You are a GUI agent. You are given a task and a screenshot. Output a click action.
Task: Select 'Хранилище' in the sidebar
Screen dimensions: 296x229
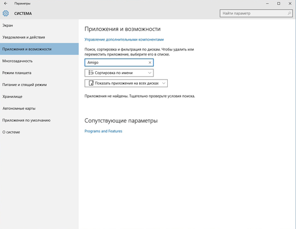[x=12, y=96]
